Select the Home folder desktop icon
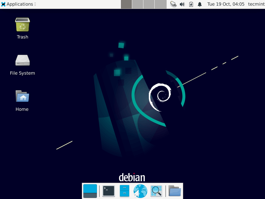This screenshot has height=199, width=265. (22, 96)
